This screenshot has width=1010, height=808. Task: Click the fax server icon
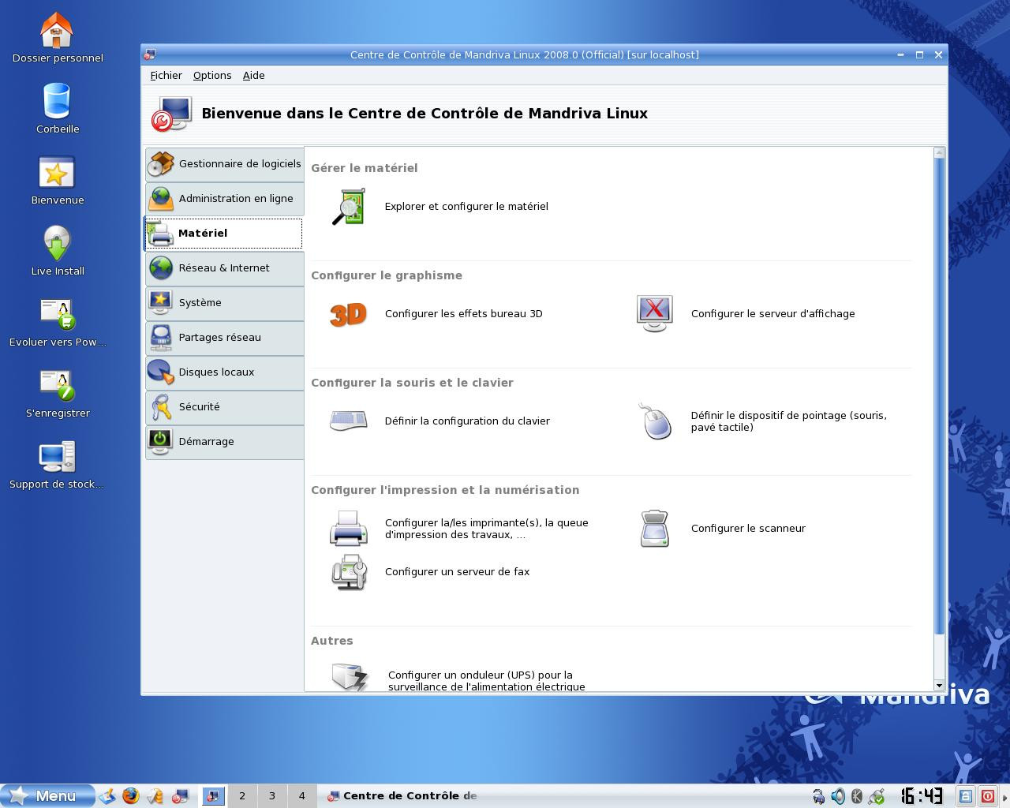pyautogui.click(x=347, y=573)
